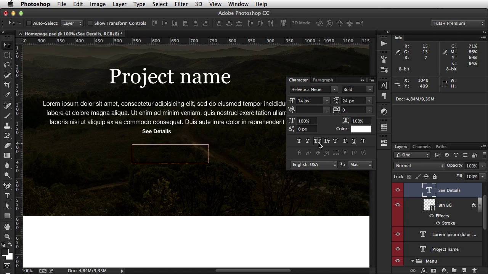Hide the Project name layer
The width and height of the screenshot is (488, 274).
[x=398, y=249]
